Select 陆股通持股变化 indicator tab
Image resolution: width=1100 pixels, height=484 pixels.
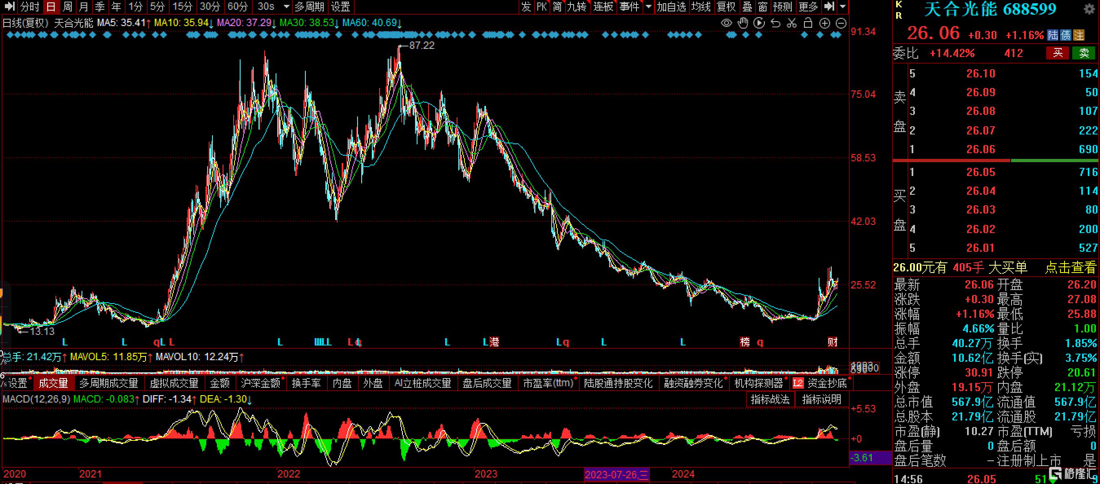click(618, 383)
